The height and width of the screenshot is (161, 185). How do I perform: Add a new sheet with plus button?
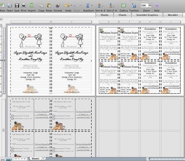coord(44,159)
